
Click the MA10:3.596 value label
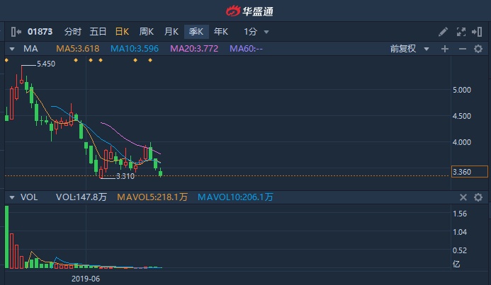tap(135, 49)
